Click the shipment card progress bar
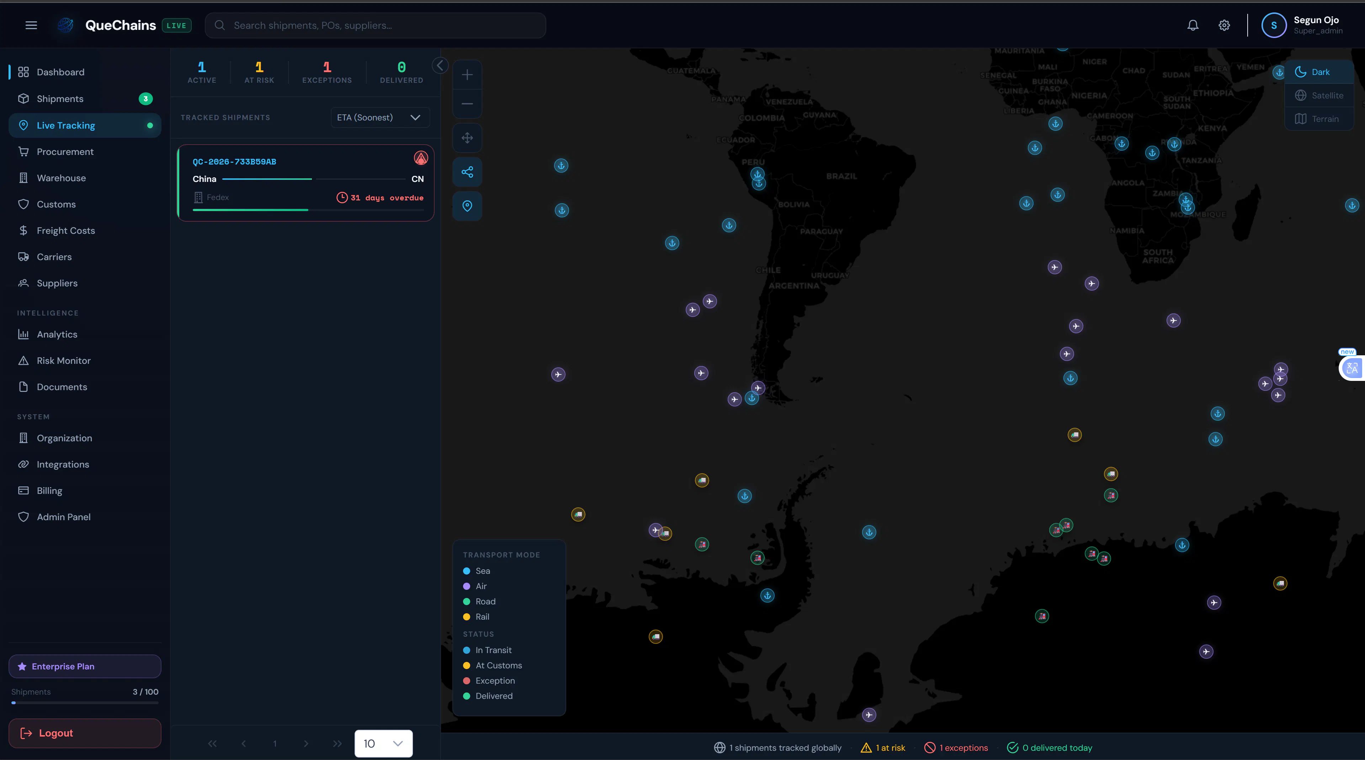This screenshot has height=760, width=1365. pyautogui.click(x=308, y=210)
